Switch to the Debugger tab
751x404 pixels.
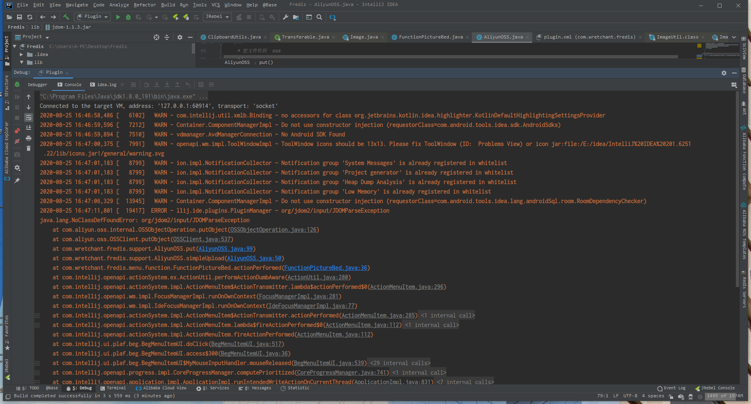pos(37,85)
